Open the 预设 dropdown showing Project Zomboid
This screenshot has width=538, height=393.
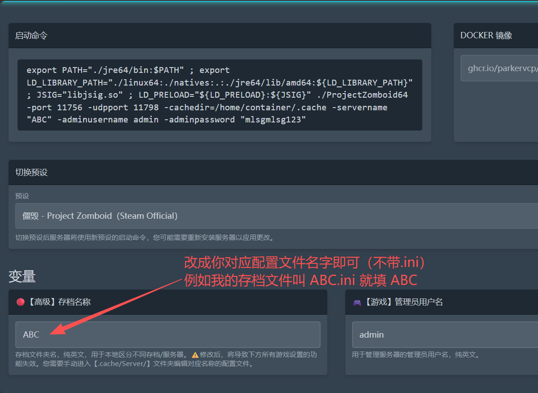point(276,216)
